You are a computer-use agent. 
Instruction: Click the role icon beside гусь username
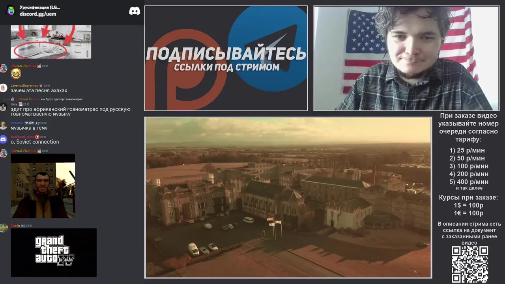click(x=21, y=104)
